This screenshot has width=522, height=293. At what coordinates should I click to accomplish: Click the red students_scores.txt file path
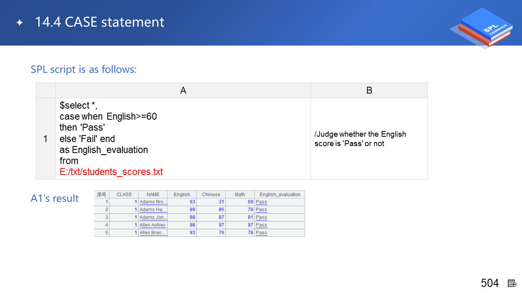click(111, 172)
